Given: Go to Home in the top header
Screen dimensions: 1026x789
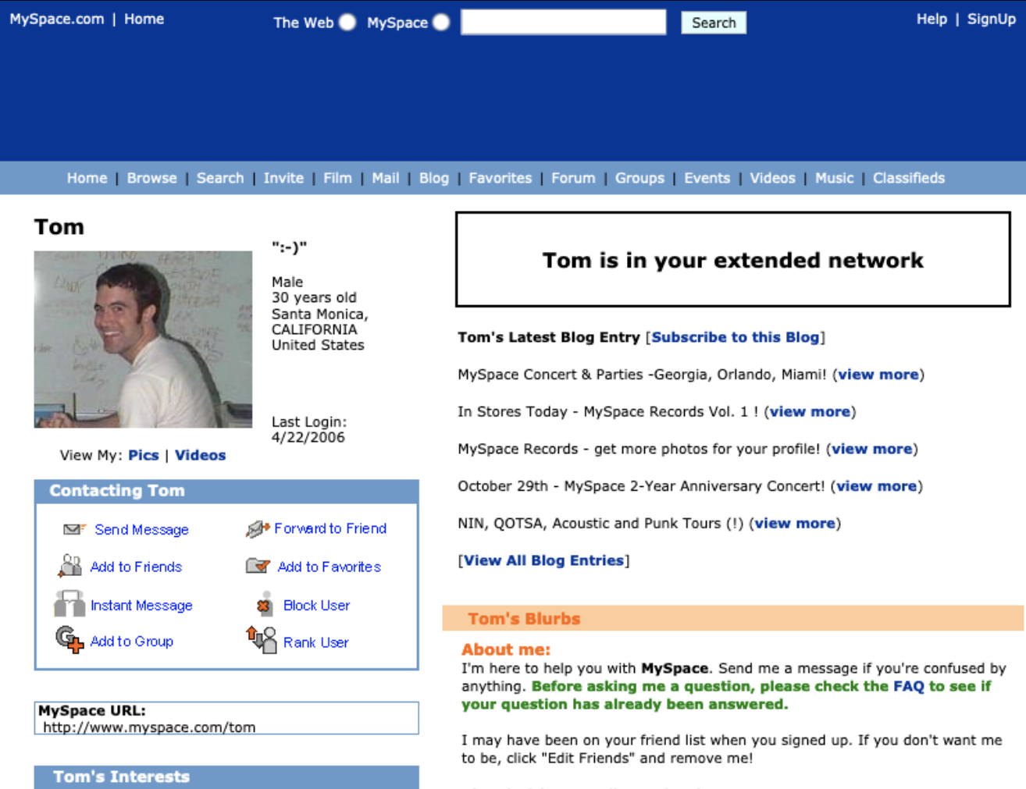Looking at the screenshot, I should [x=144, y=19].
